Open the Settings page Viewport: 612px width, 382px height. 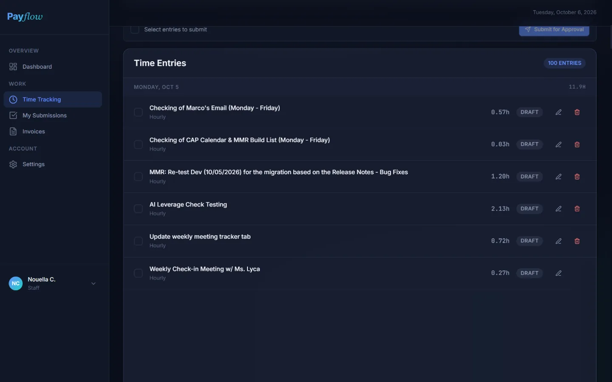tap(53, 164)
